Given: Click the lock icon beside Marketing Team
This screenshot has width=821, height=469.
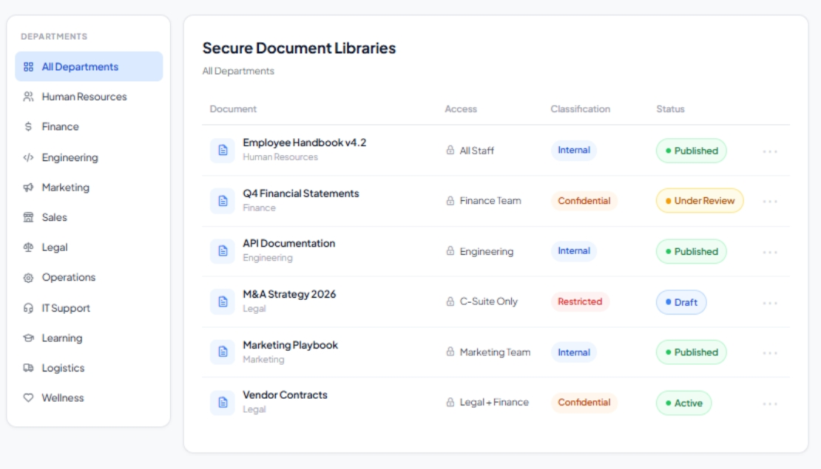Looking at the screenshot, I should 450,352.
